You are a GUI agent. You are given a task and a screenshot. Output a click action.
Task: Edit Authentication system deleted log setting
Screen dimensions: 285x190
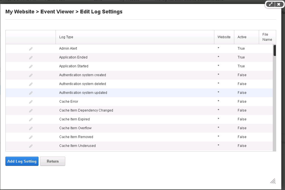pyautogui.click(x=31, y=84)
